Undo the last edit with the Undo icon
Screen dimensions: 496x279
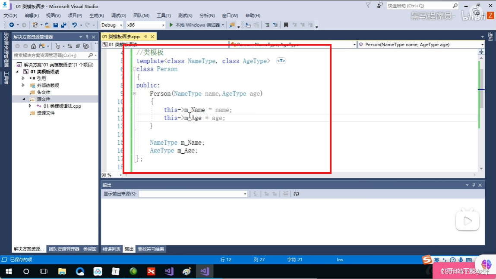click(x=74, y=25)
